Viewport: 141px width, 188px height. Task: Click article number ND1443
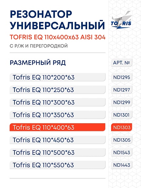pos(122,165)
